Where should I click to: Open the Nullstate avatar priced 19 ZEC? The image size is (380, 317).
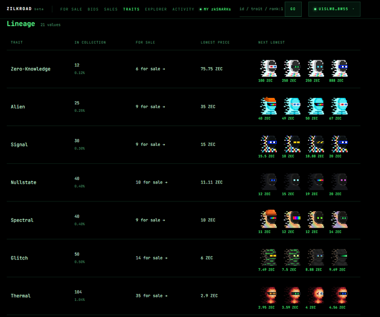click(x=316, y=182)
